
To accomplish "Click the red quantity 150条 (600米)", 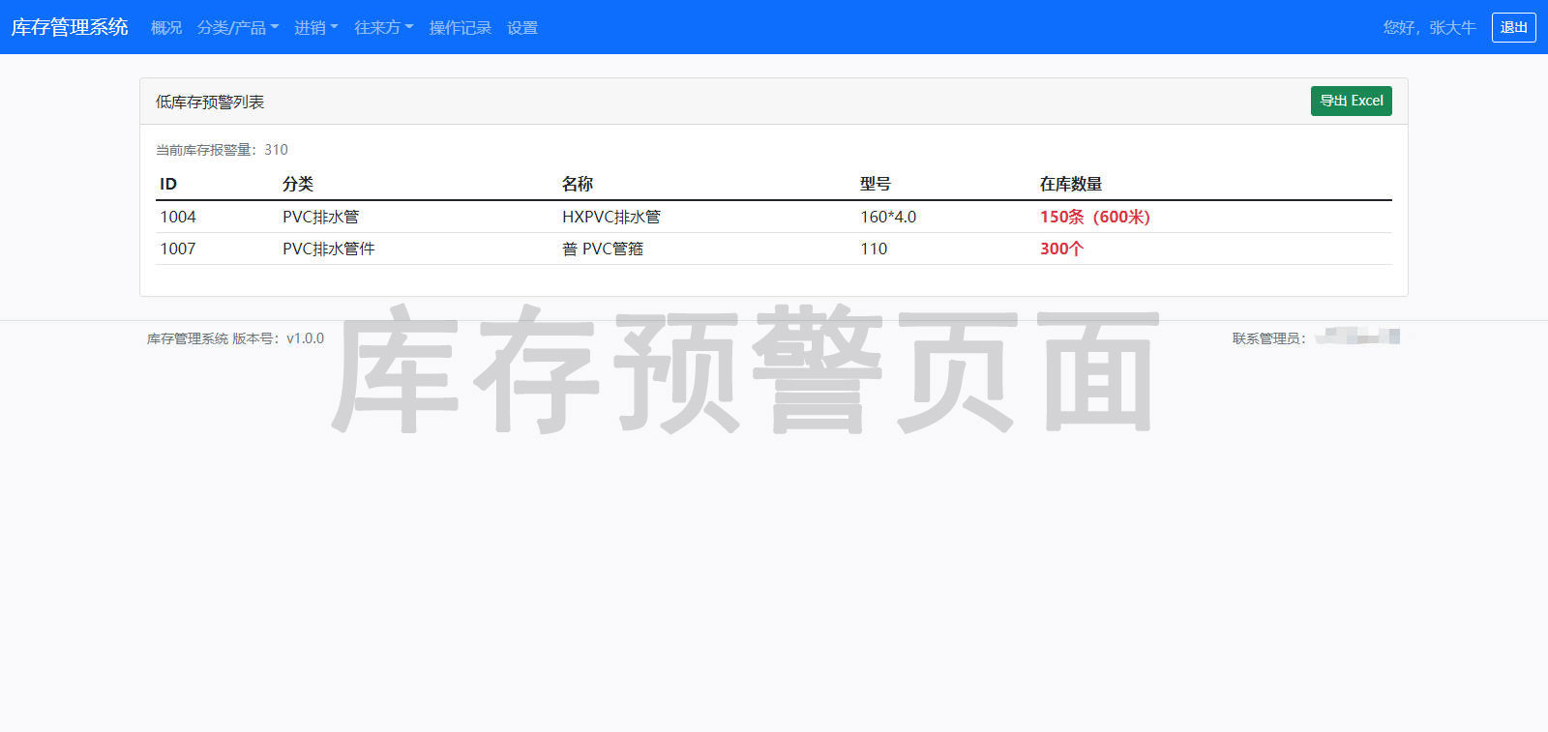I will click(x=1095, y=217).
